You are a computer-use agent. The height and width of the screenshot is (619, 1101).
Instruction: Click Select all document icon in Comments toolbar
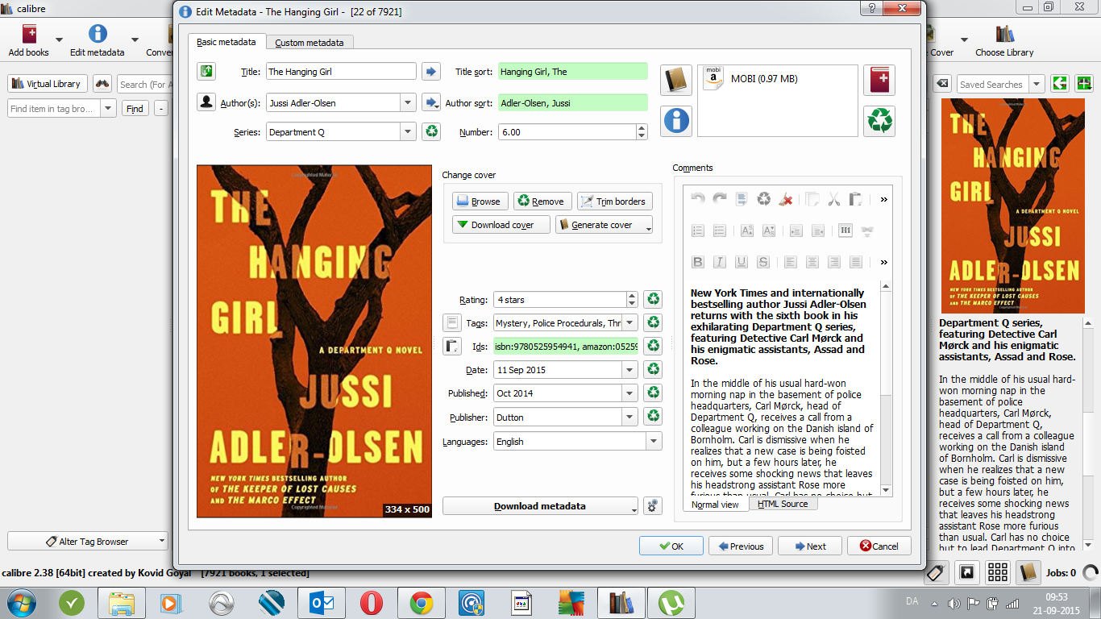[742, 199]
